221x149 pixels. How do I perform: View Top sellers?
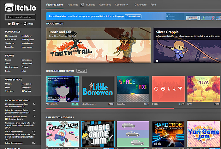(x=26, y=88)
